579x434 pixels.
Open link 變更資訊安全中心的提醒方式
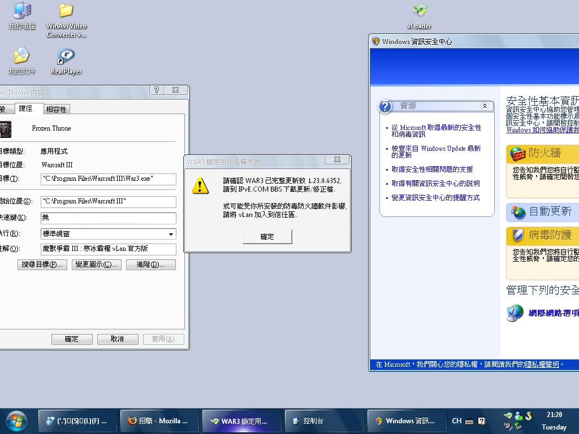pos(435,198)
